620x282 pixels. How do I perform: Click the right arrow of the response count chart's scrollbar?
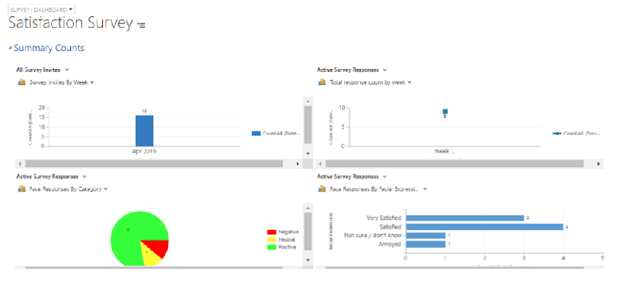tap(598, 163)
